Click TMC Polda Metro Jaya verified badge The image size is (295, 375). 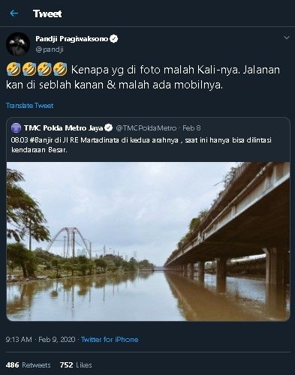pos(109,128)
